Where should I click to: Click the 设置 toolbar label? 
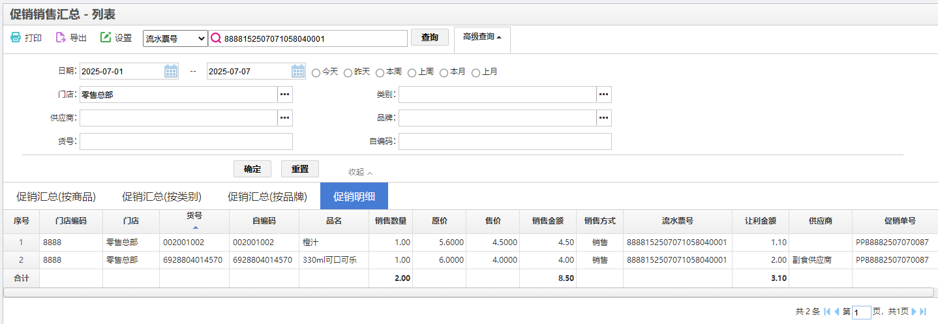click(123, 38)
